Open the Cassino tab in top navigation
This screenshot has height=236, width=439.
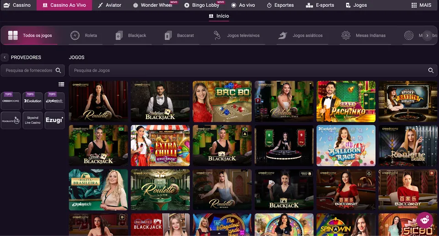tap(18, 5)
